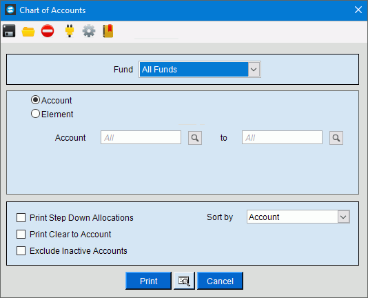Click the blue Print button

(148, 281)
